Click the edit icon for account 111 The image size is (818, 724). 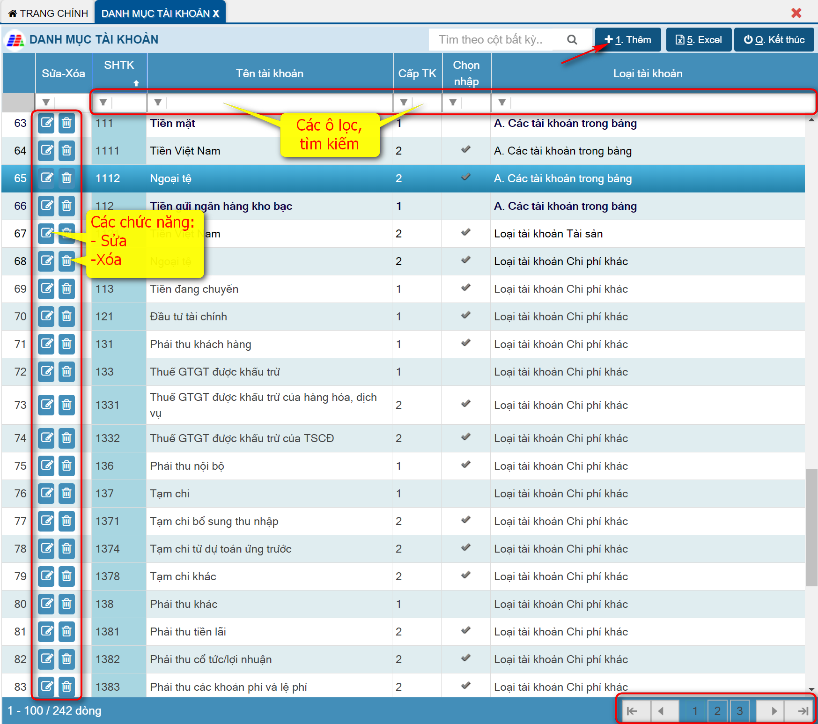46,123
